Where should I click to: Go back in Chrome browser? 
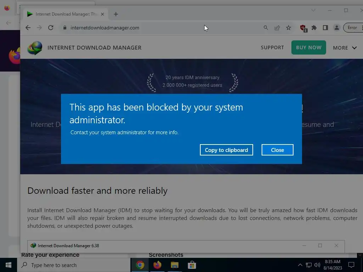pyautogui.click(x=28, y=28)
